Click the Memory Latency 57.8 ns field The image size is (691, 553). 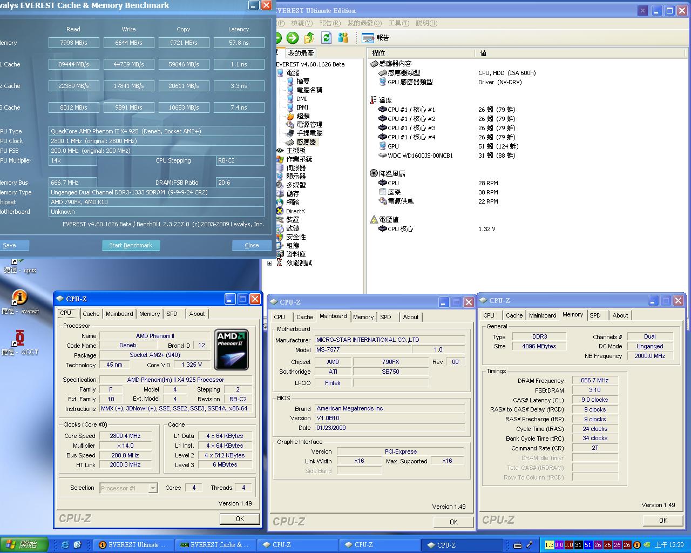239,43
